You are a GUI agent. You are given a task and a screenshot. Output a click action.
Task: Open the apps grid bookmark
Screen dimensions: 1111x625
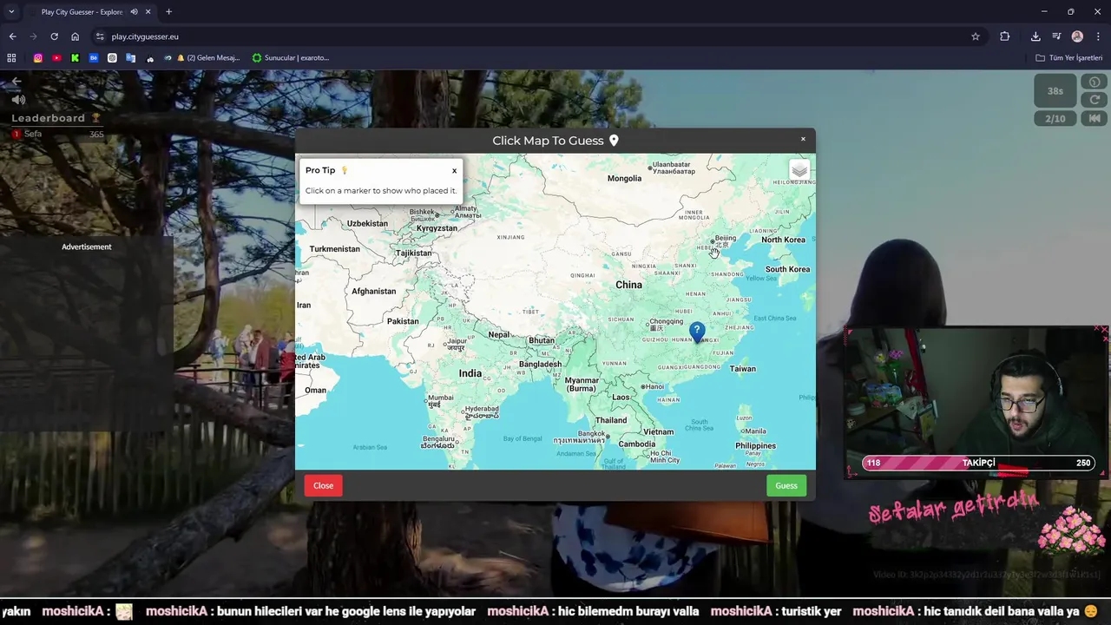[x=11, y=58]
